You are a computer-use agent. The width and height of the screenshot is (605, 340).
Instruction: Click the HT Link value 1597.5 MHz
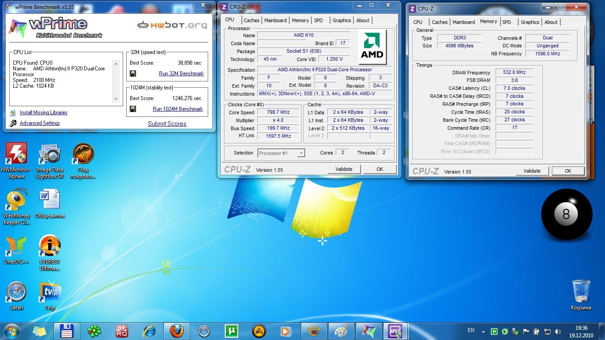click(x=279, y=136)
